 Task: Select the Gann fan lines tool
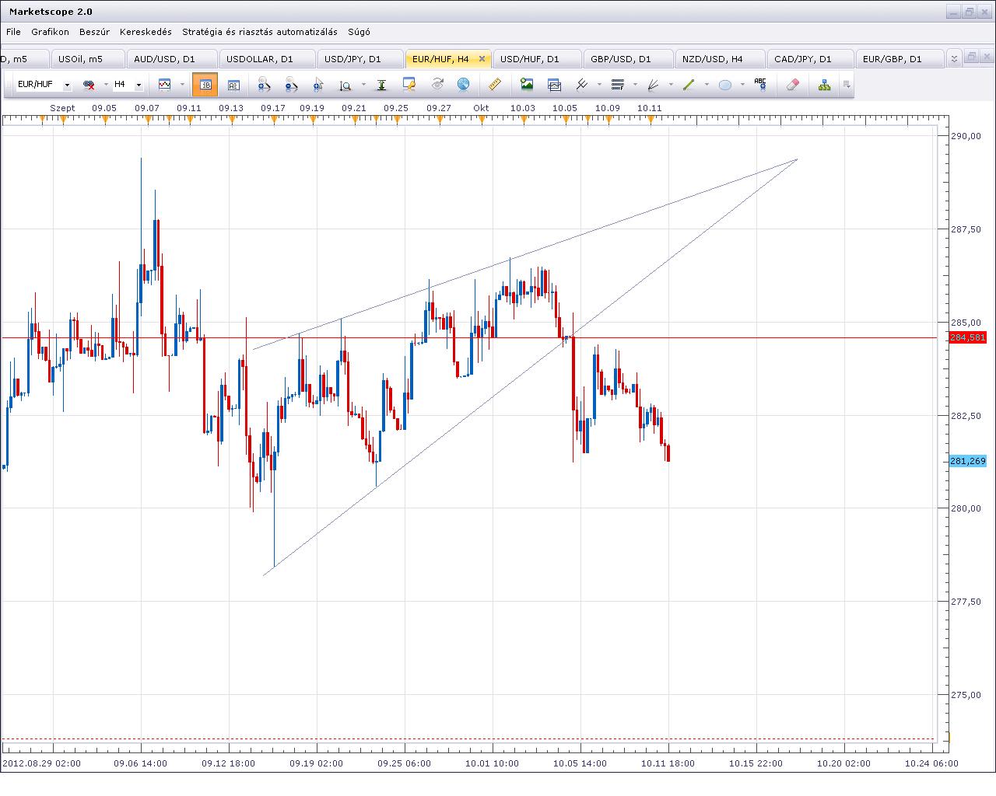coord(653,84)
